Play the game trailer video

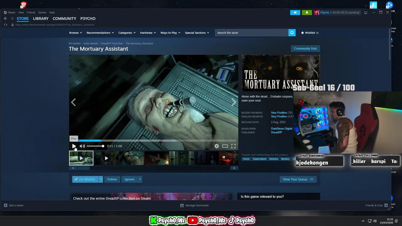tap(74, 146)
